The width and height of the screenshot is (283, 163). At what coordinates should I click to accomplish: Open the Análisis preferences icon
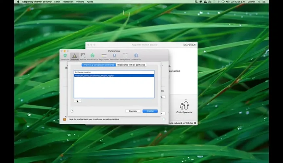pyautogui.click(x=83, y=56)
